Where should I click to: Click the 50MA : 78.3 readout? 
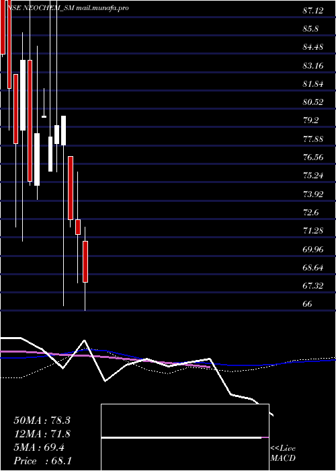[x=42, y=421]
